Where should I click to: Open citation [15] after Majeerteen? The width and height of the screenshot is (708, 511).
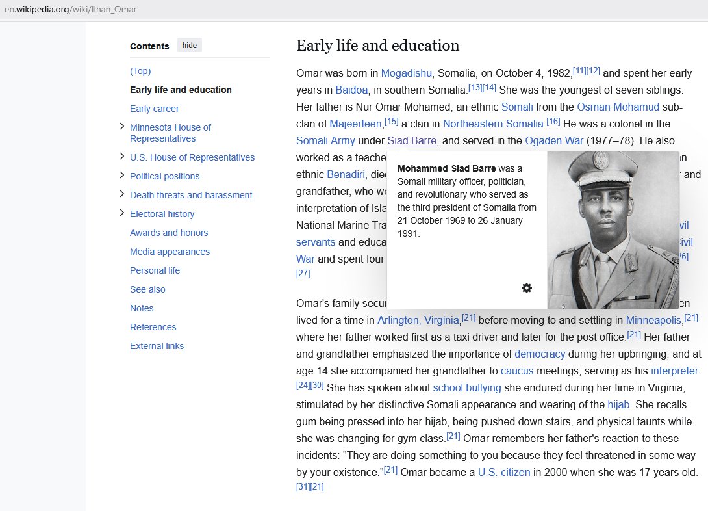tap(392, 122)
